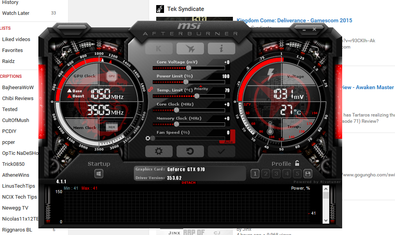This screenshot has width=395, height=235.
Task: Open pcper subscription
Action: pos(9,142)
